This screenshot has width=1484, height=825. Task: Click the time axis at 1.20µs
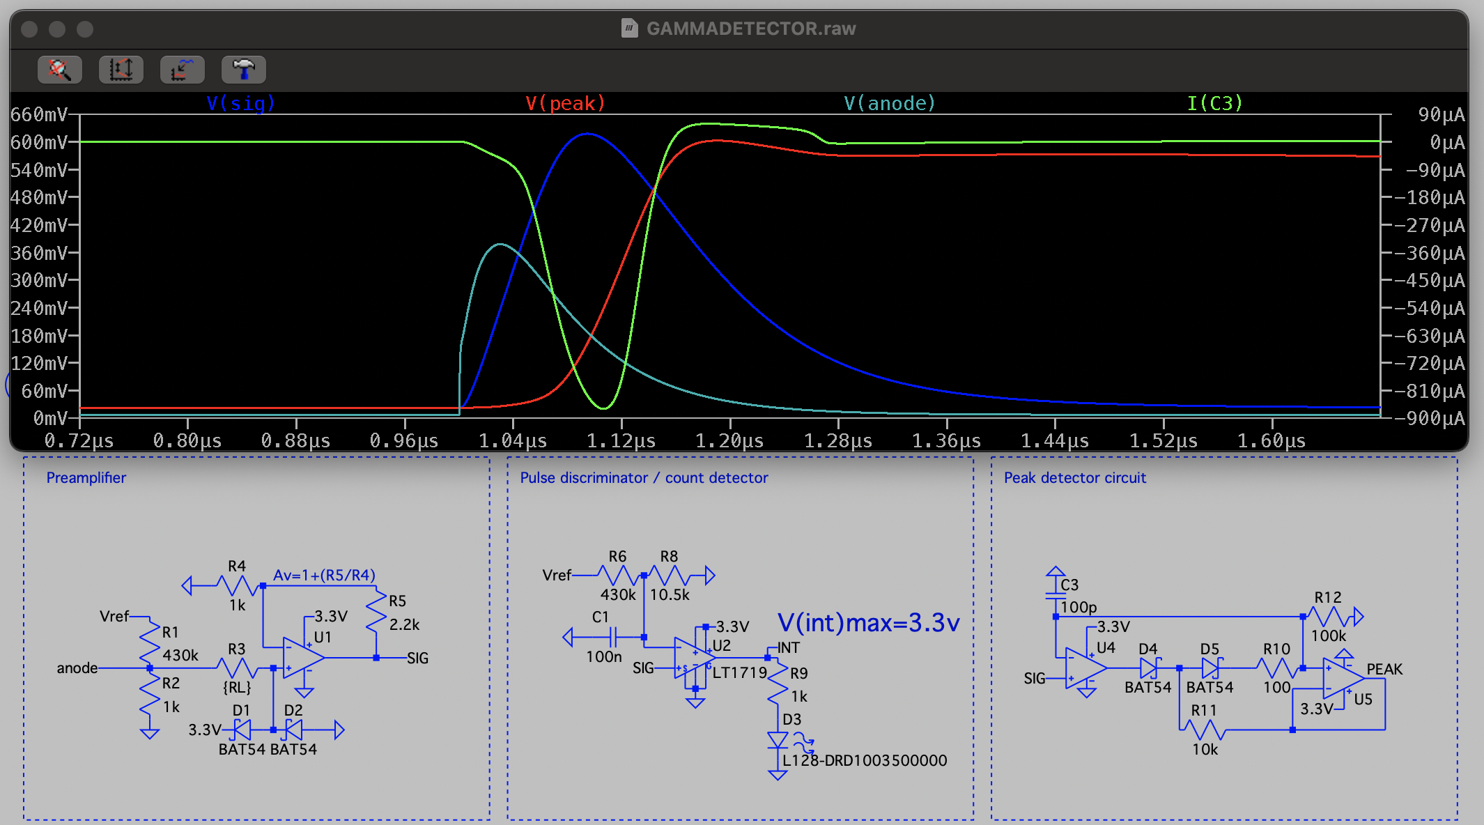coord(729,440)
